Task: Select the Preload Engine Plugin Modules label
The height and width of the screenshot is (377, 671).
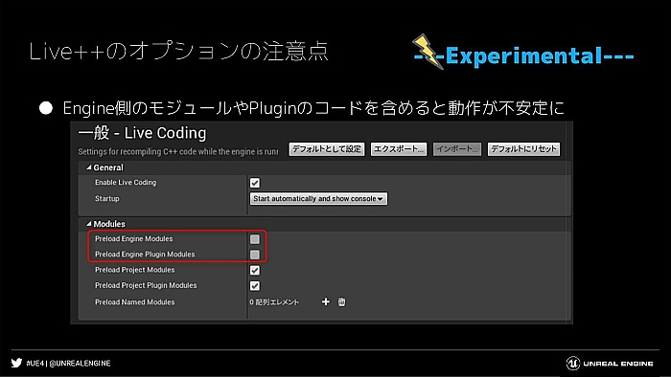Action: (x=145, y=254)
